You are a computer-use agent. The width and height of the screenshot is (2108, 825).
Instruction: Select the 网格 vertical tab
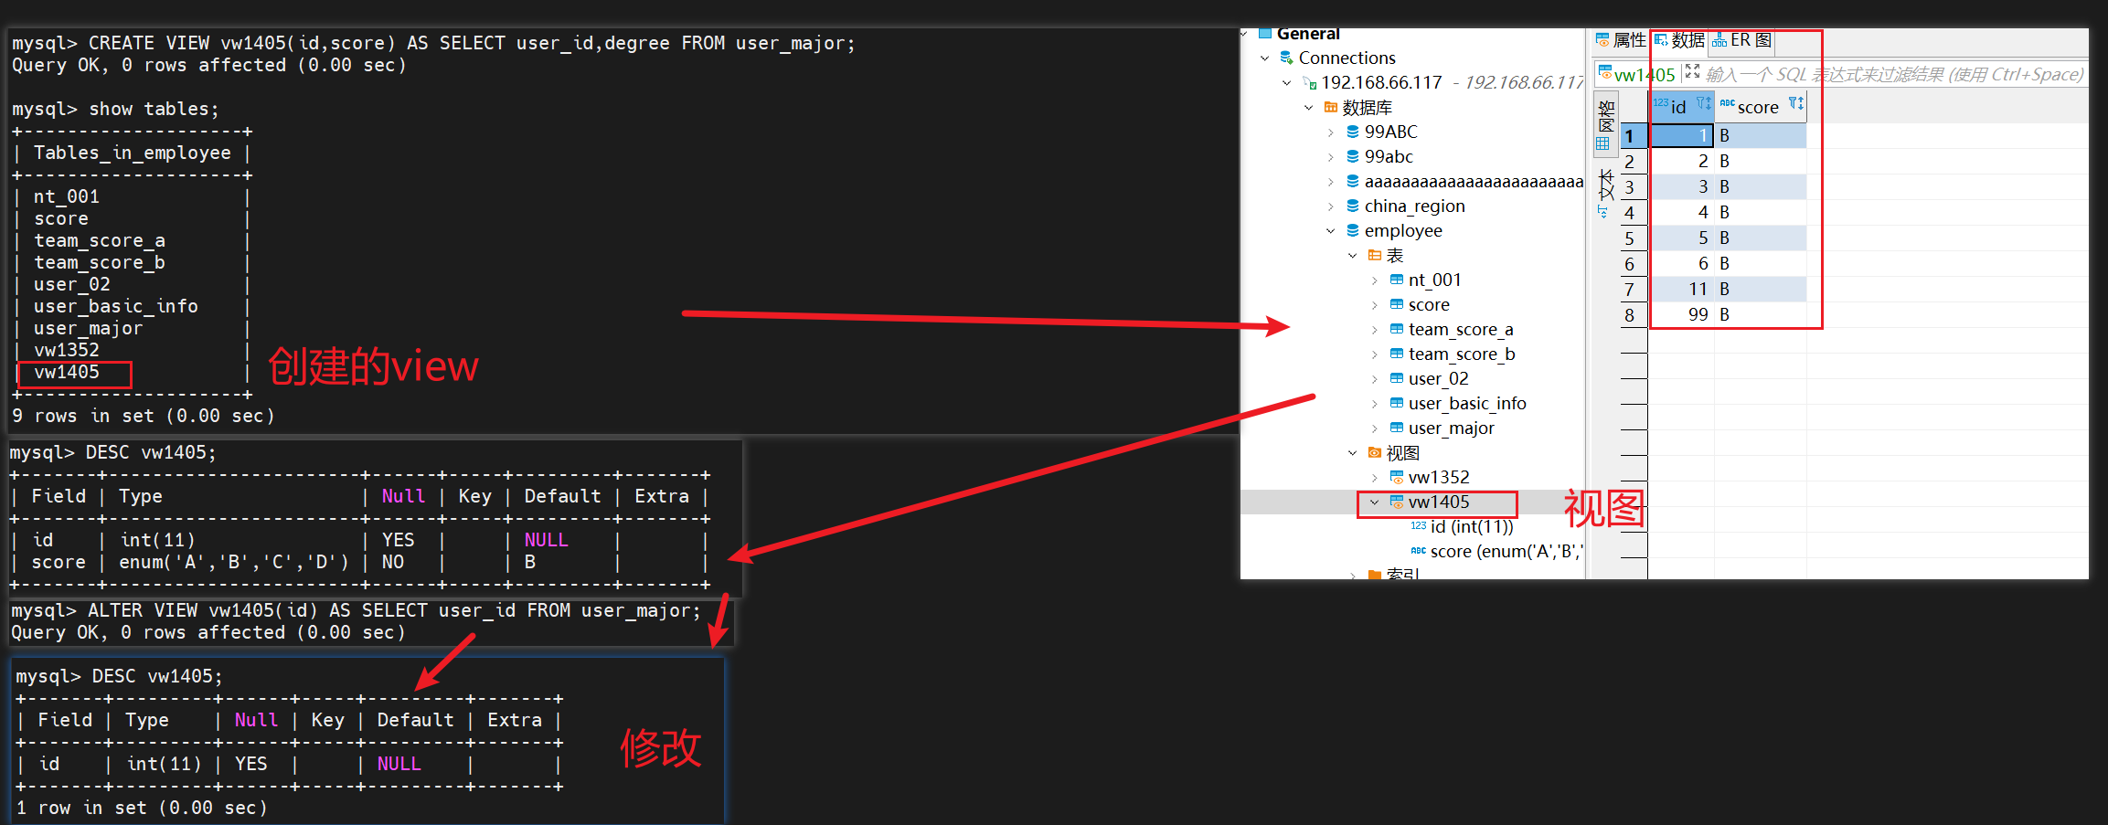click(1605, 124)
